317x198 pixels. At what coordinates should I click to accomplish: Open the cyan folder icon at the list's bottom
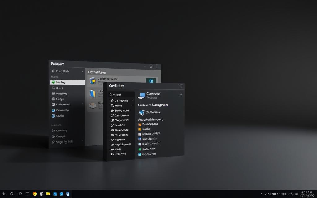coord(140,154)
